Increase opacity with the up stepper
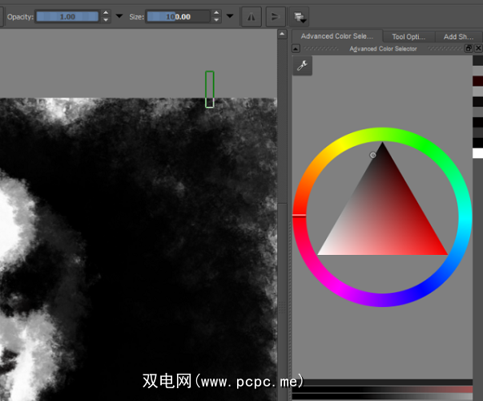483x401 pixels. click(106, 13)
